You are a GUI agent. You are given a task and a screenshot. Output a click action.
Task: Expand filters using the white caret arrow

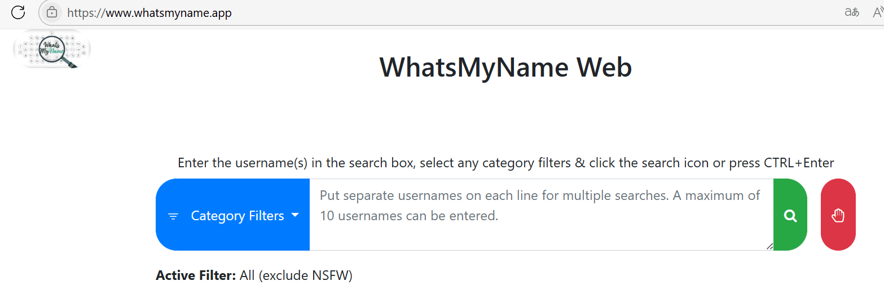click(295, 215)
